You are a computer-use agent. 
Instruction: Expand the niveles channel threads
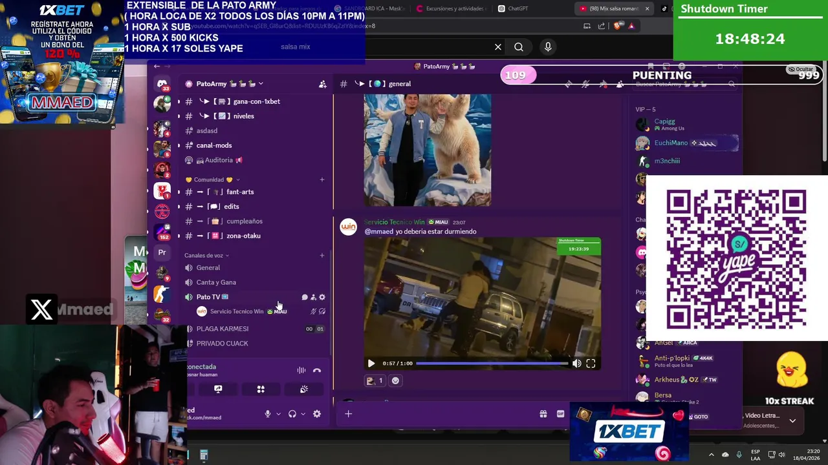click(179, 116)
